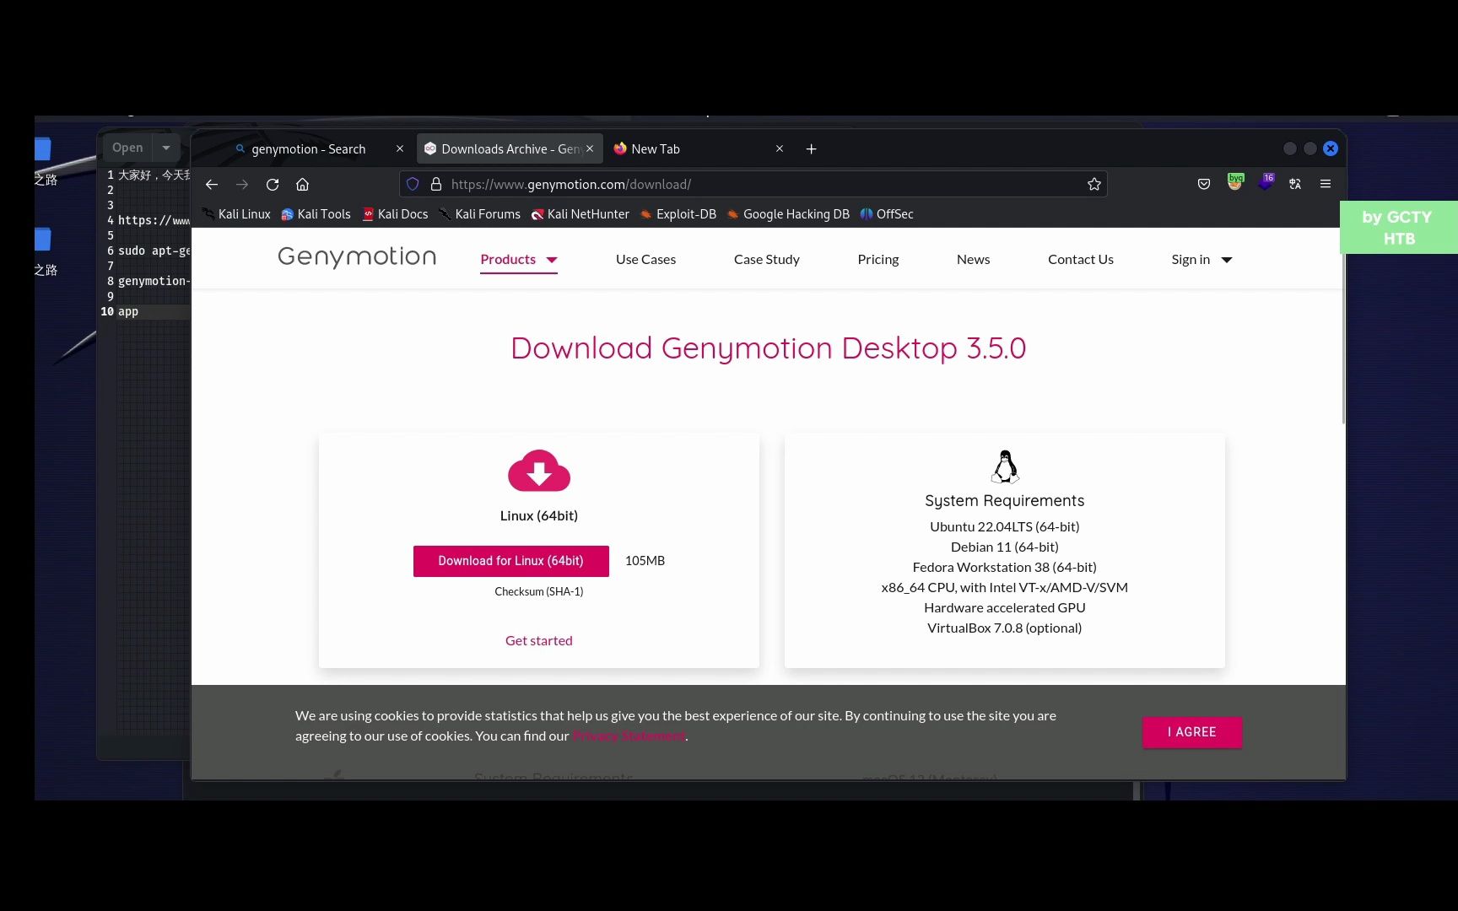1458x911 pixels.
Task: Open a new tab with the plus button
Action: pyautogui.click(x=812, y=149)
